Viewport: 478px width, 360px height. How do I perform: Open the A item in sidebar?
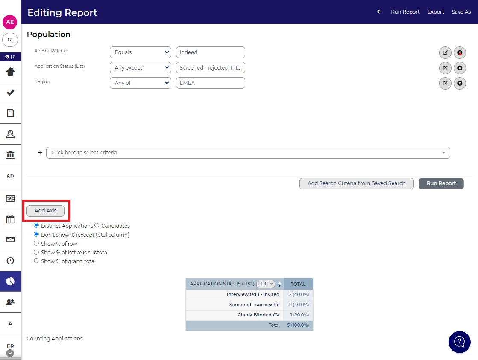(10, 324)
